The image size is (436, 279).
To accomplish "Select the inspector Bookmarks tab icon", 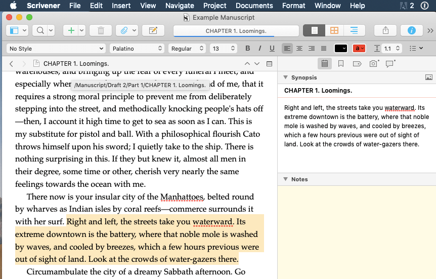I will click(340, 64).
